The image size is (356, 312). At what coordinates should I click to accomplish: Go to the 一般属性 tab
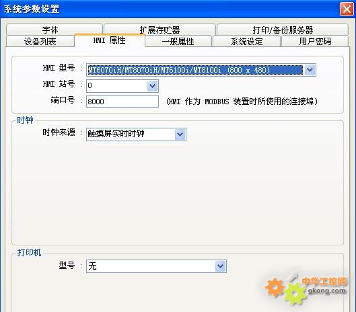click(x=178, y=41)
